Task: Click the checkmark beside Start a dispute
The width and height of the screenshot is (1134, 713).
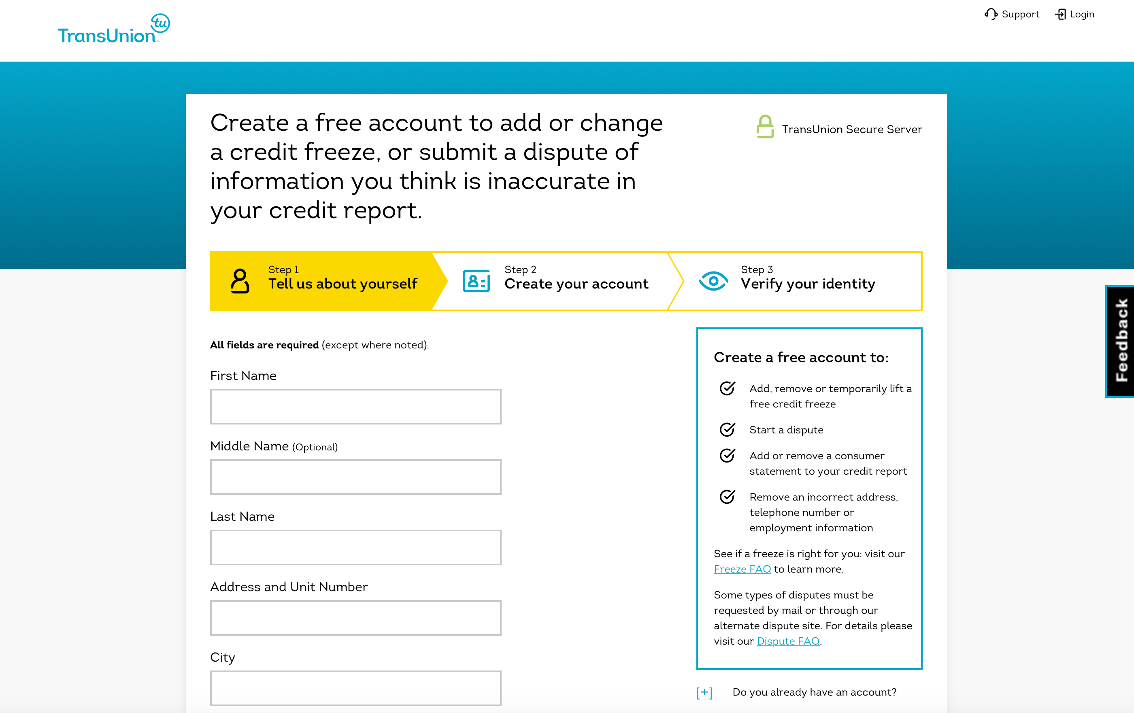Action: pos(727,429)
